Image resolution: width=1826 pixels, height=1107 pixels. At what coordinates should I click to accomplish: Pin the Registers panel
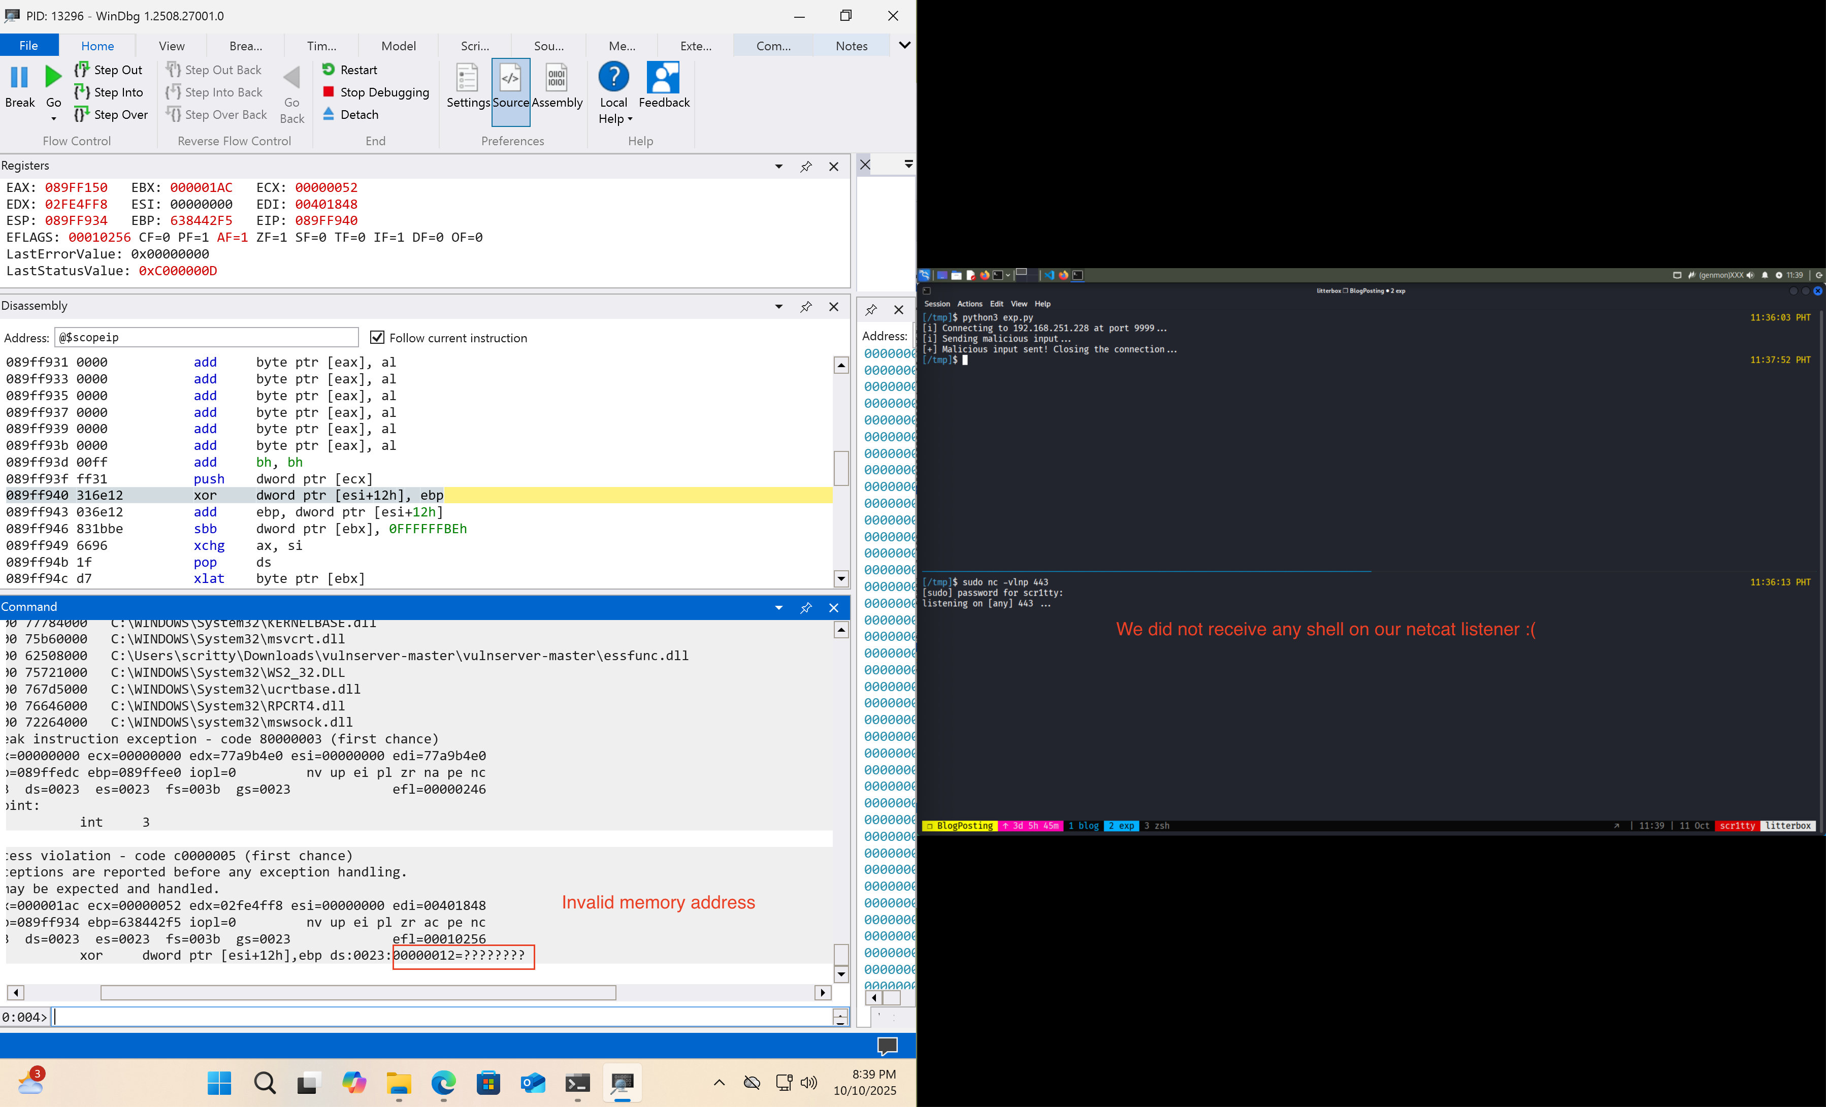point(805,166)
